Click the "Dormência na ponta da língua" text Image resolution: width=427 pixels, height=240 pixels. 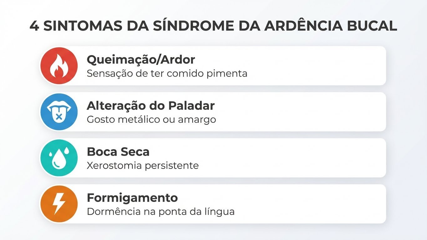pos(161,212)
